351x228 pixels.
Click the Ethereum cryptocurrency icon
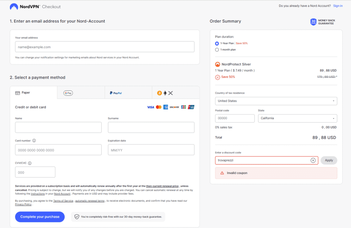pos(165,93)
